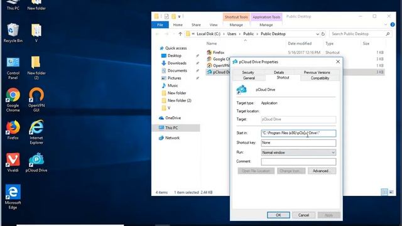Image resolution: width=402 pixels, height=226 pixels.
Task: Cancel the pCloud Drive Properties dialog
Action: pos(303,215)
